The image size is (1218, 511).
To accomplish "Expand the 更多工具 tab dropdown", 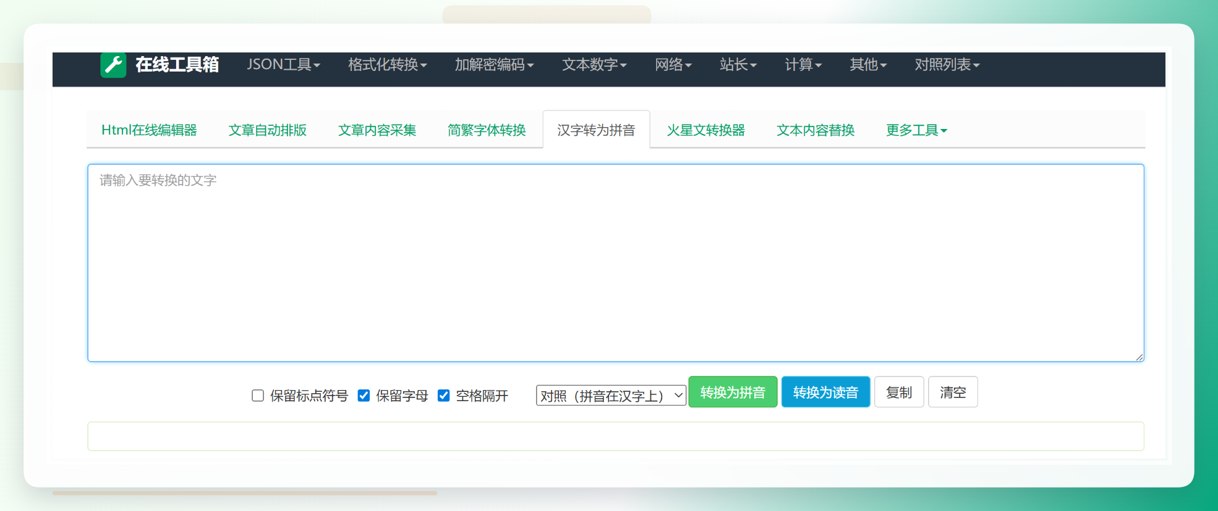I will coord(916,130).
